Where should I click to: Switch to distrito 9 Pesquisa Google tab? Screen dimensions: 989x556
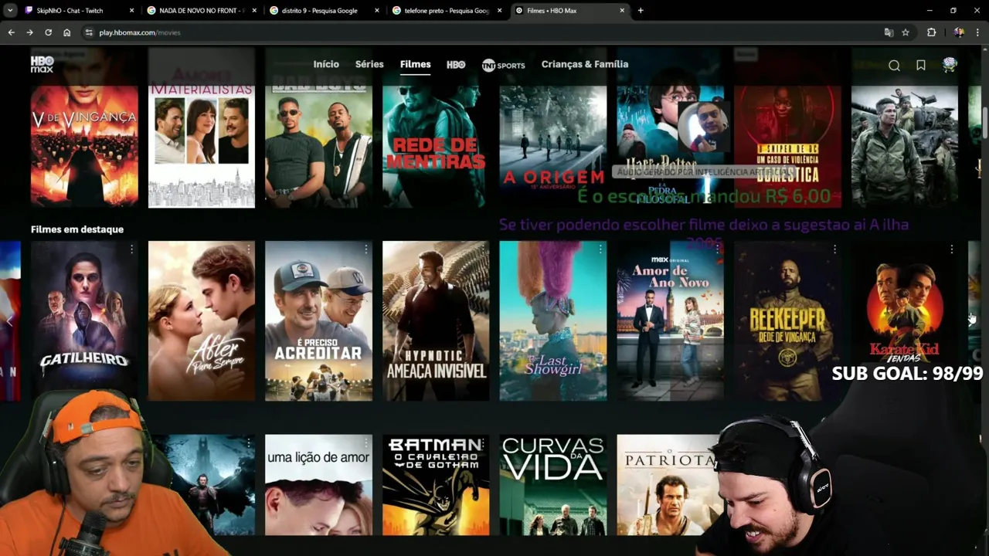(324, 11)
